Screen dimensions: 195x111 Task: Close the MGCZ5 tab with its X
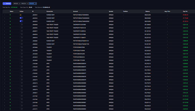coord(27,4)
